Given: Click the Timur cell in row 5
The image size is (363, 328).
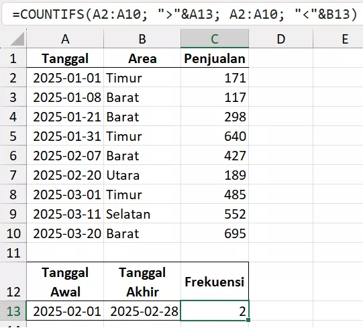Looking at the screenshot, I should [142, 136].
